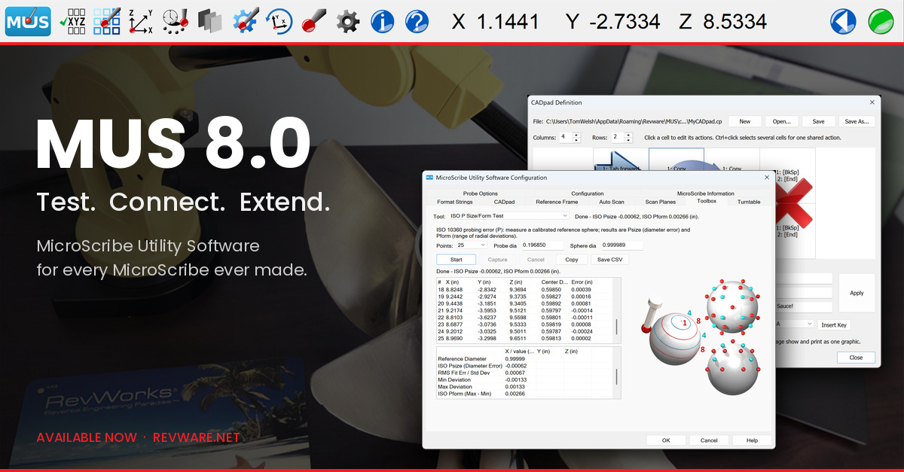Open the MicroScribe Information tab
The image size is (904, 472).
[x=705, y=193]
